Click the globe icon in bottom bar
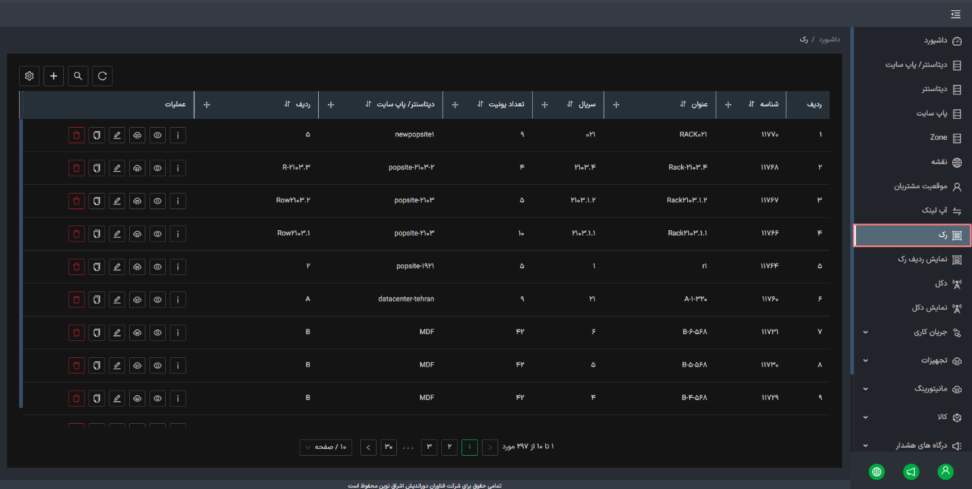 point(877,471)
